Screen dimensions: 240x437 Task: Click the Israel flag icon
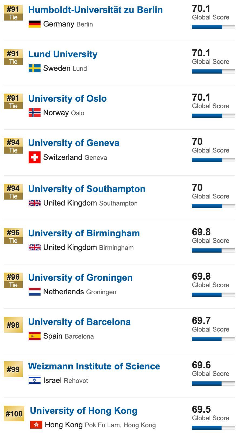point(35,380)
